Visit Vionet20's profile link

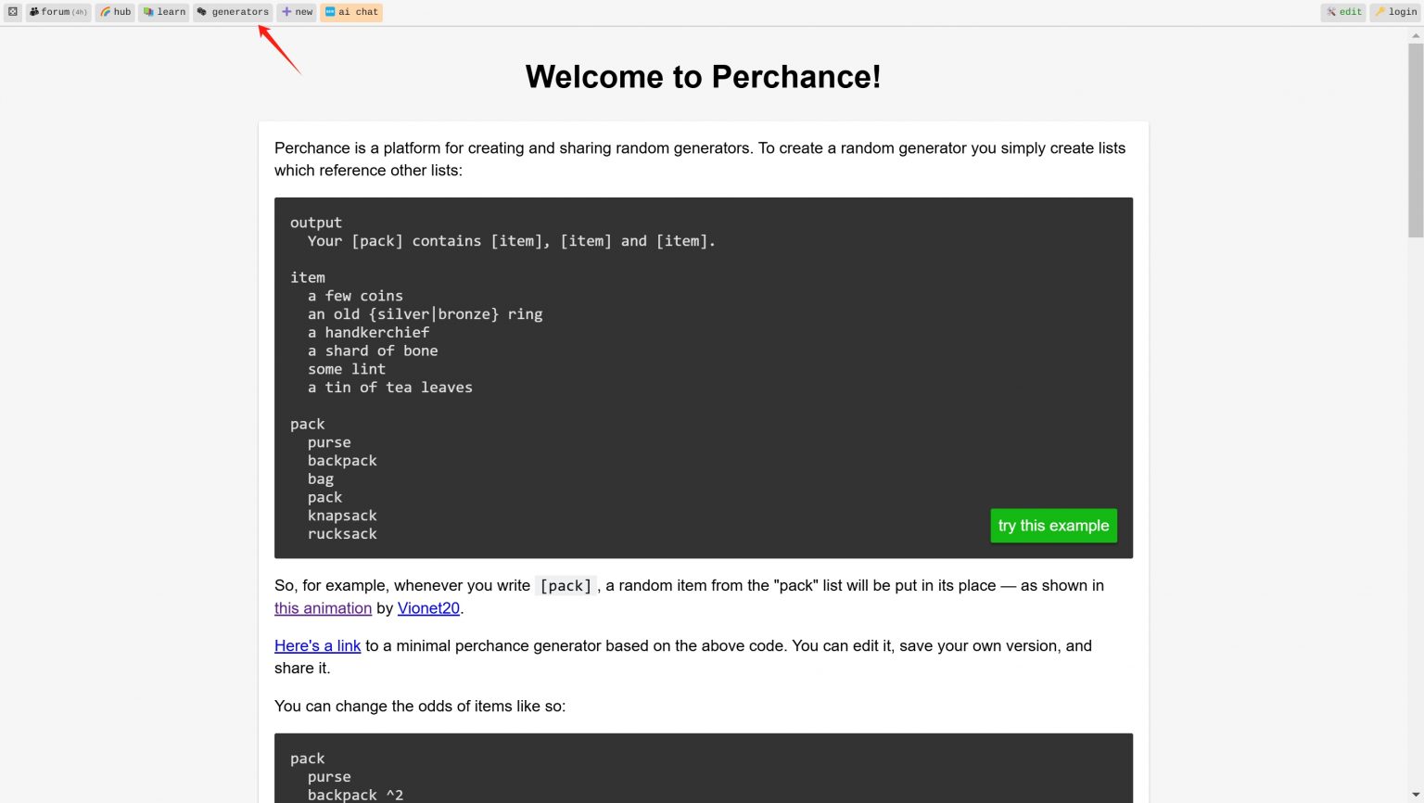point(428,608)
